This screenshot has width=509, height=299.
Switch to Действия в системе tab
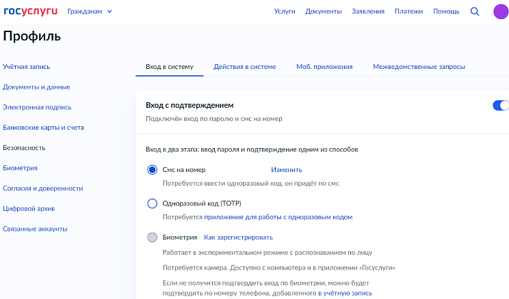[244, 67]
